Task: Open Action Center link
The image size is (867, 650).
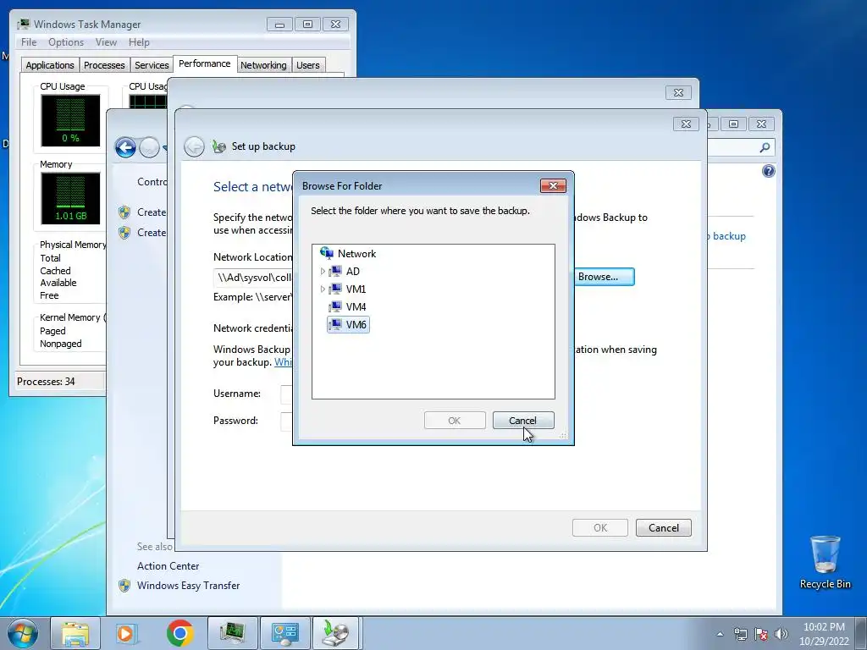Action: coord(168,566)
